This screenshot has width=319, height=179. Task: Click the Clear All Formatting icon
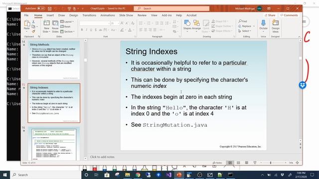133,23
